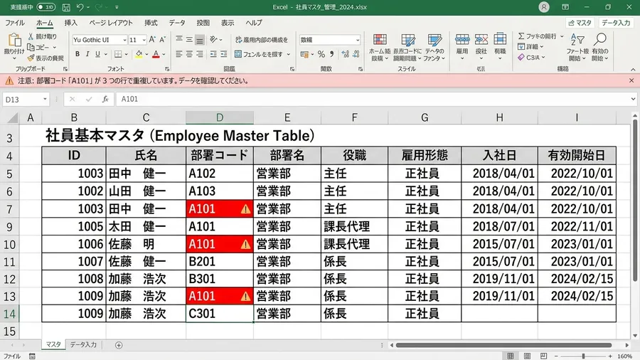The width and height of the screenshot is (640, 360).
Task: Click the Wrap Text button
Action: 262,40
